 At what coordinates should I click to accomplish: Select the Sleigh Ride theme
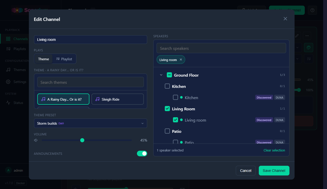[x=118, y=99]
